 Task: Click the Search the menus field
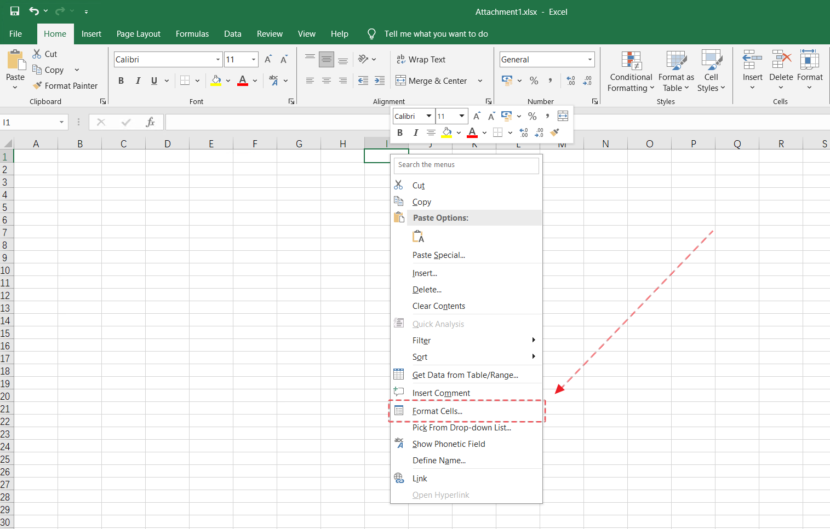click(466, 165)
